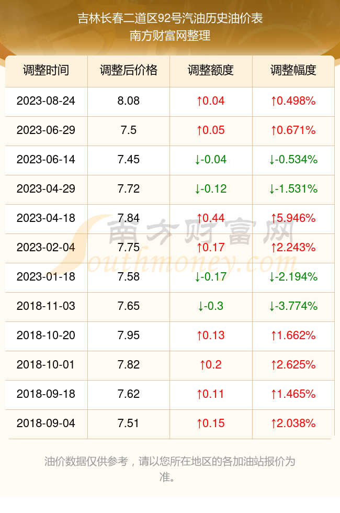Click the title 吉林长春二道区92号汽油历史油价表
Image resolution: width=340 pixels, height=513 pixels.
click(170, 18)
